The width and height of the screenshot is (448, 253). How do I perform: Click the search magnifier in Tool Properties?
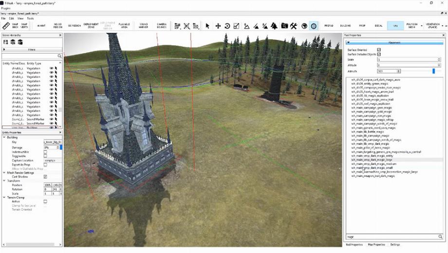point(440,236)
